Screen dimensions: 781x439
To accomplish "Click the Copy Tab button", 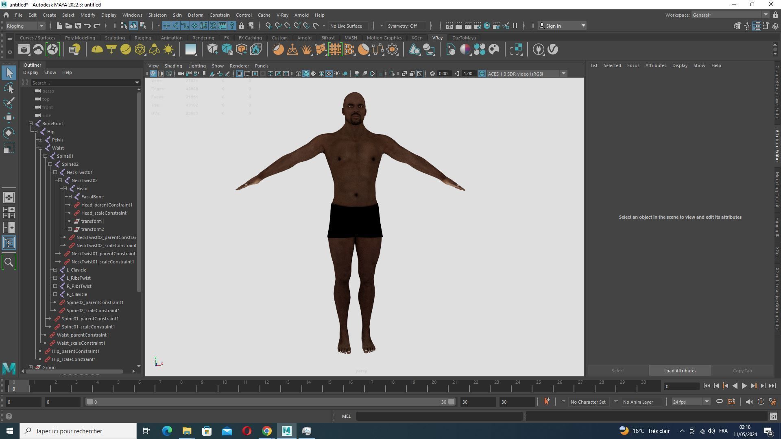I will tap(742, 371).
